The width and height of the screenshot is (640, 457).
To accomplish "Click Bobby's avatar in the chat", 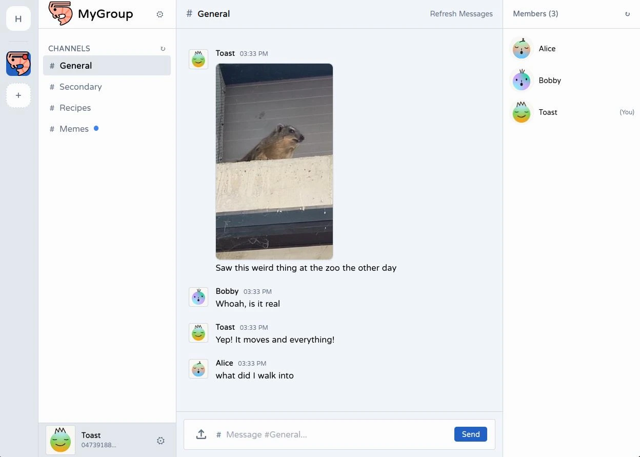I will coord(198,297).
